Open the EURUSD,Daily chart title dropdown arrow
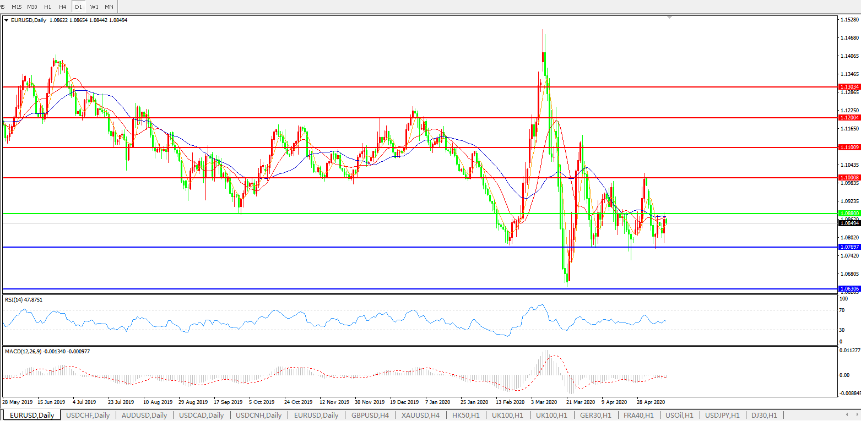 pyautogui.click(x=6, y=20)
